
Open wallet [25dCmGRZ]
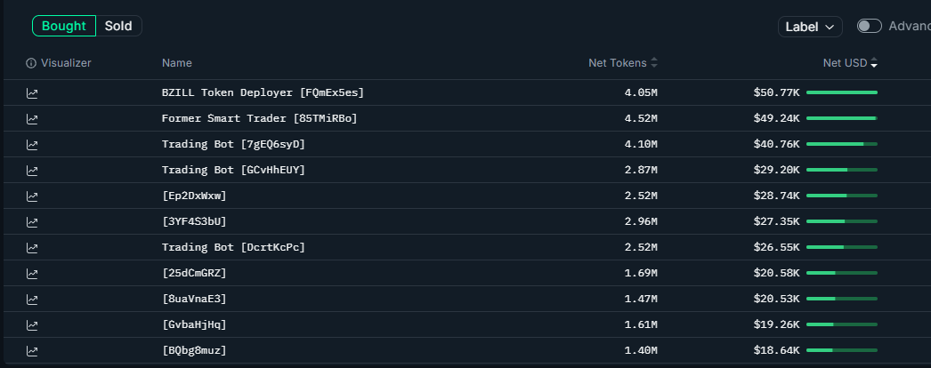(194, 273)
